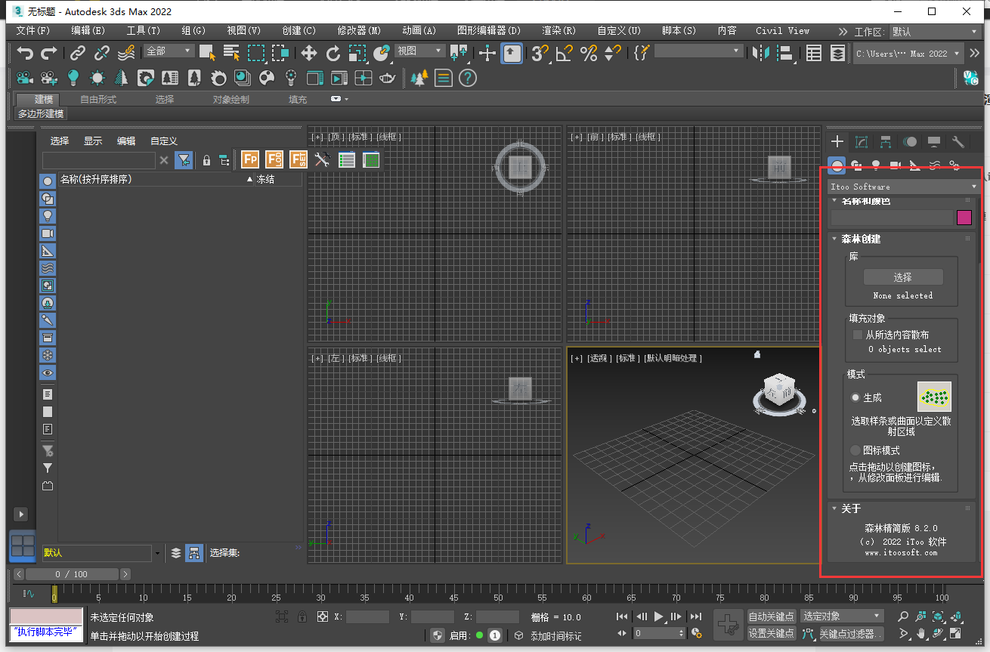
Task: Open the Modify panel wrench icon
Action: click(958, 141)
